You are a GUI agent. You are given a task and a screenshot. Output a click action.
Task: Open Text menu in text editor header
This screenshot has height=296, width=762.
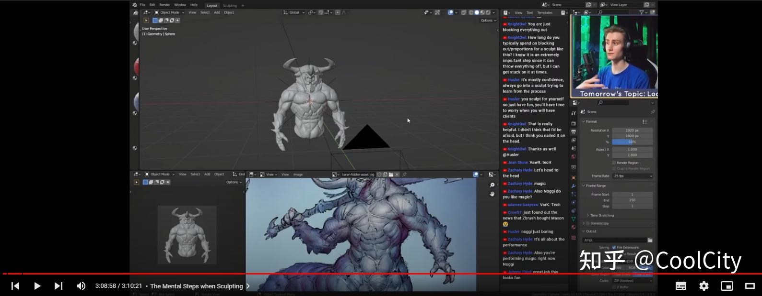coord(529,13)
